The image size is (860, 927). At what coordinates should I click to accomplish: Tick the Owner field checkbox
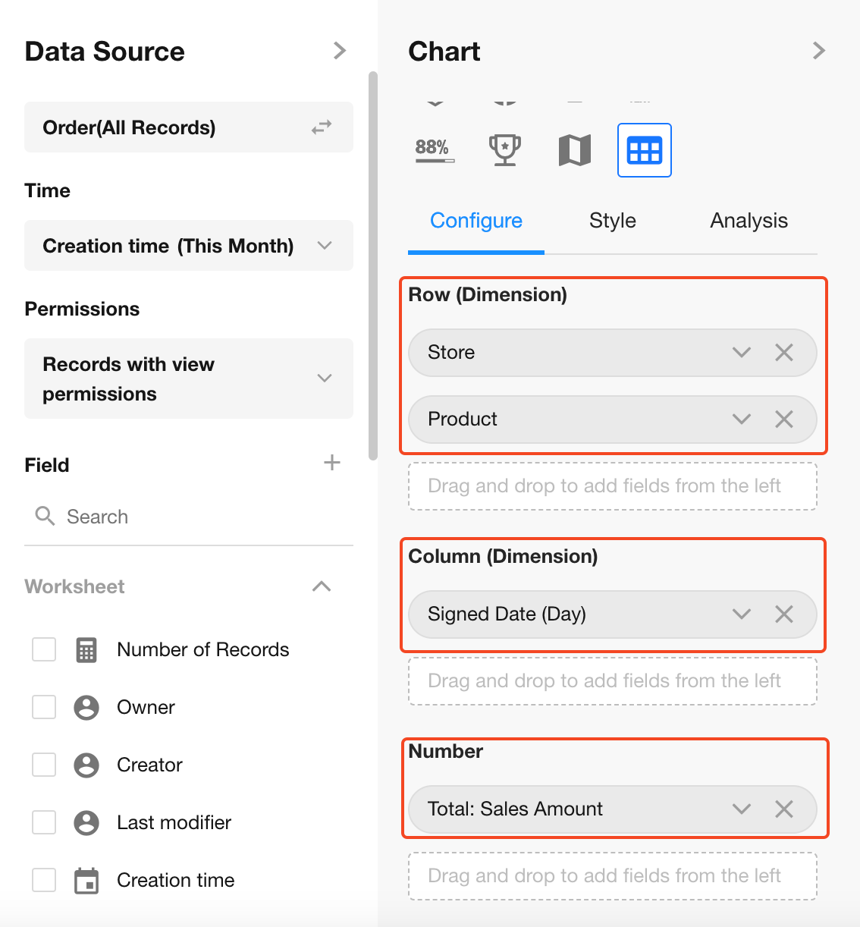coord(44,707)
